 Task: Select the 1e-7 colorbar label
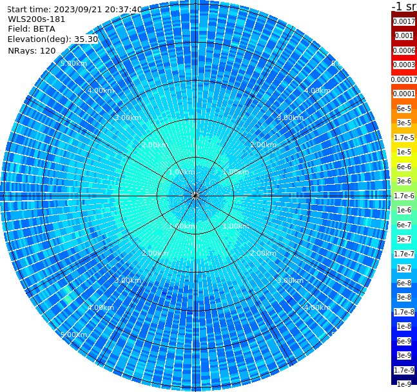coord(404,268)
